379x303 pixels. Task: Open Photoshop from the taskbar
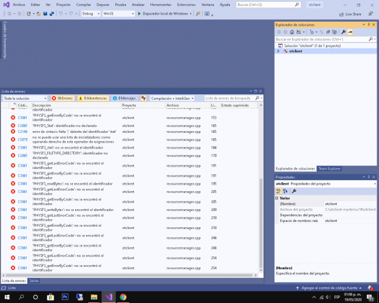(x=65, y=297)
